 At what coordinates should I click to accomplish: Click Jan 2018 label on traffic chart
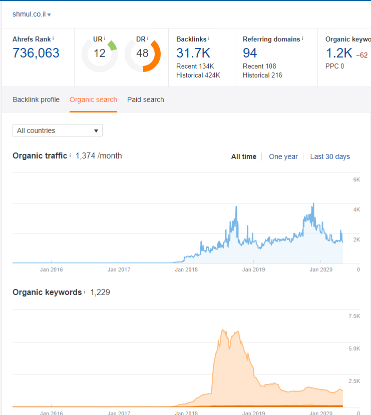pyautogui.click(x=186, y=269)
